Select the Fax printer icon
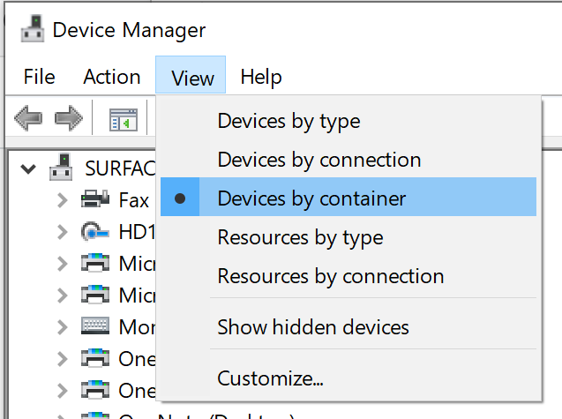 (95, 199)
